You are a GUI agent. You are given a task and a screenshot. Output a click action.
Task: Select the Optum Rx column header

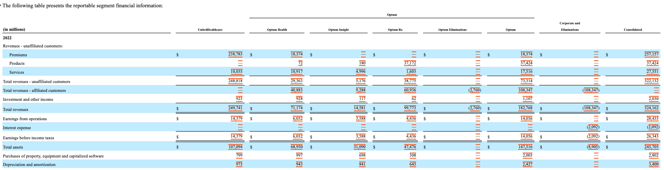point(395,30)
